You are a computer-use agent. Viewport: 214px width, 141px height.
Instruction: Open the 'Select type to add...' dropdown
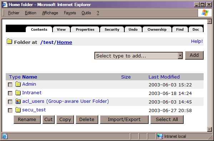pos(139,56)
